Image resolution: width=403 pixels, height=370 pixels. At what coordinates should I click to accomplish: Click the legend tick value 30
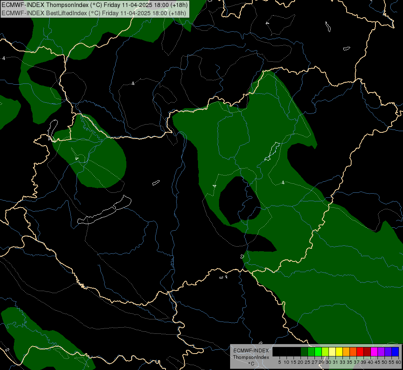click(x=328, y=362)
